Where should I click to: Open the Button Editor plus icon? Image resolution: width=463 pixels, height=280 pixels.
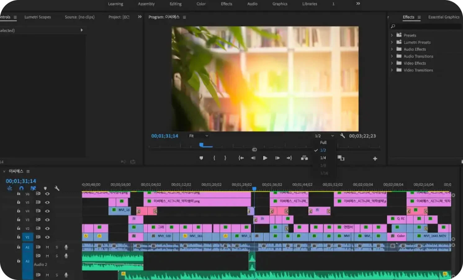tap(375, 159)
